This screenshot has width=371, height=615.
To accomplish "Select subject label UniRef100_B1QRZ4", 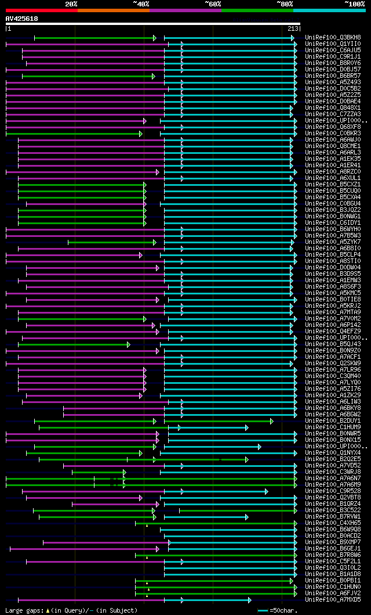I will click(x=333, y=504).
